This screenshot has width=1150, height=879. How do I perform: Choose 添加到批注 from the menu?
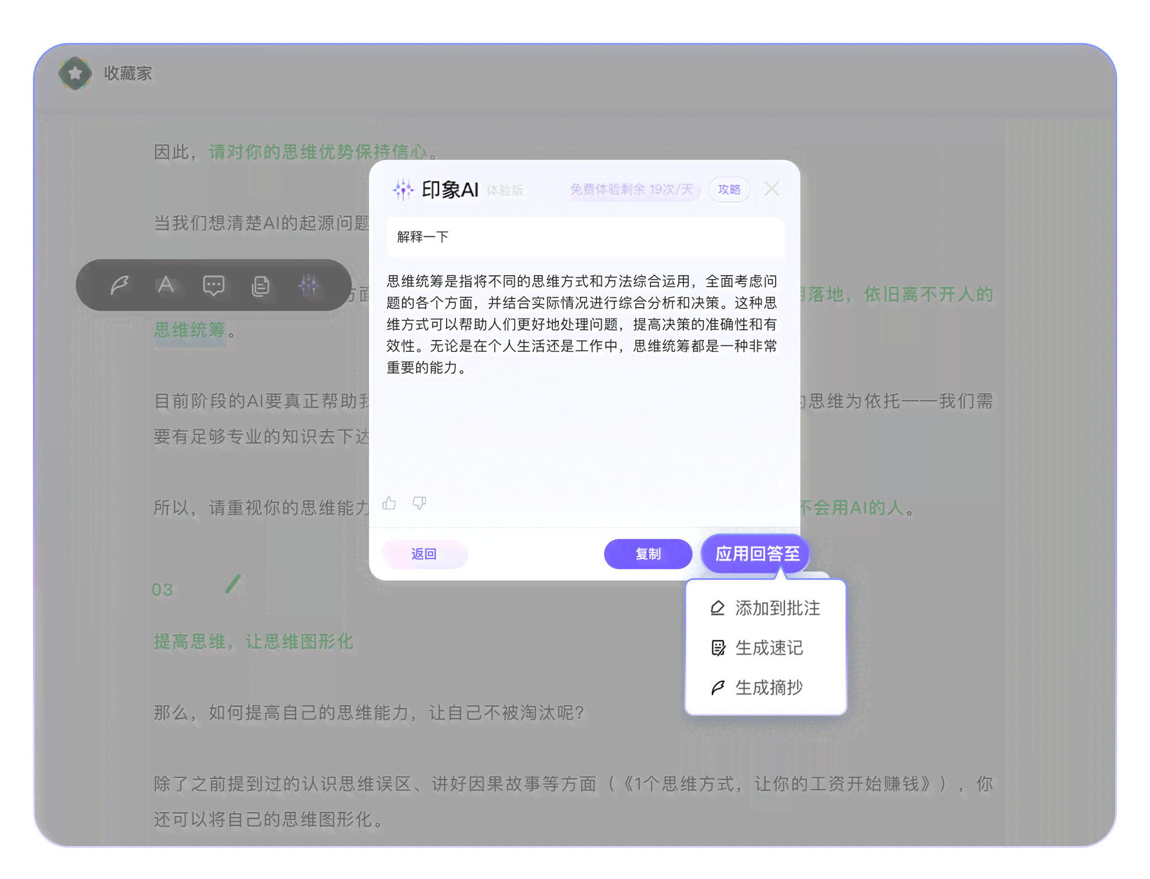pyautogui.click(x=766, y=608)
